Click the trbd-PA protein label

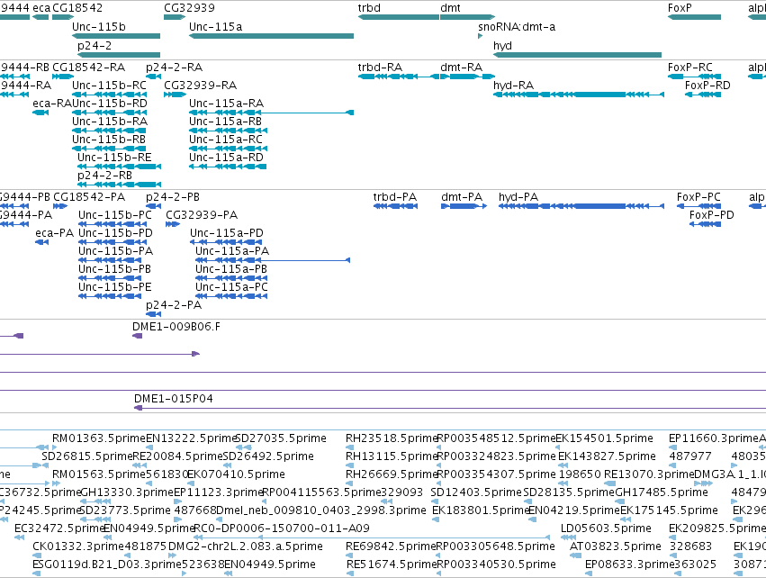coord(395,197)
